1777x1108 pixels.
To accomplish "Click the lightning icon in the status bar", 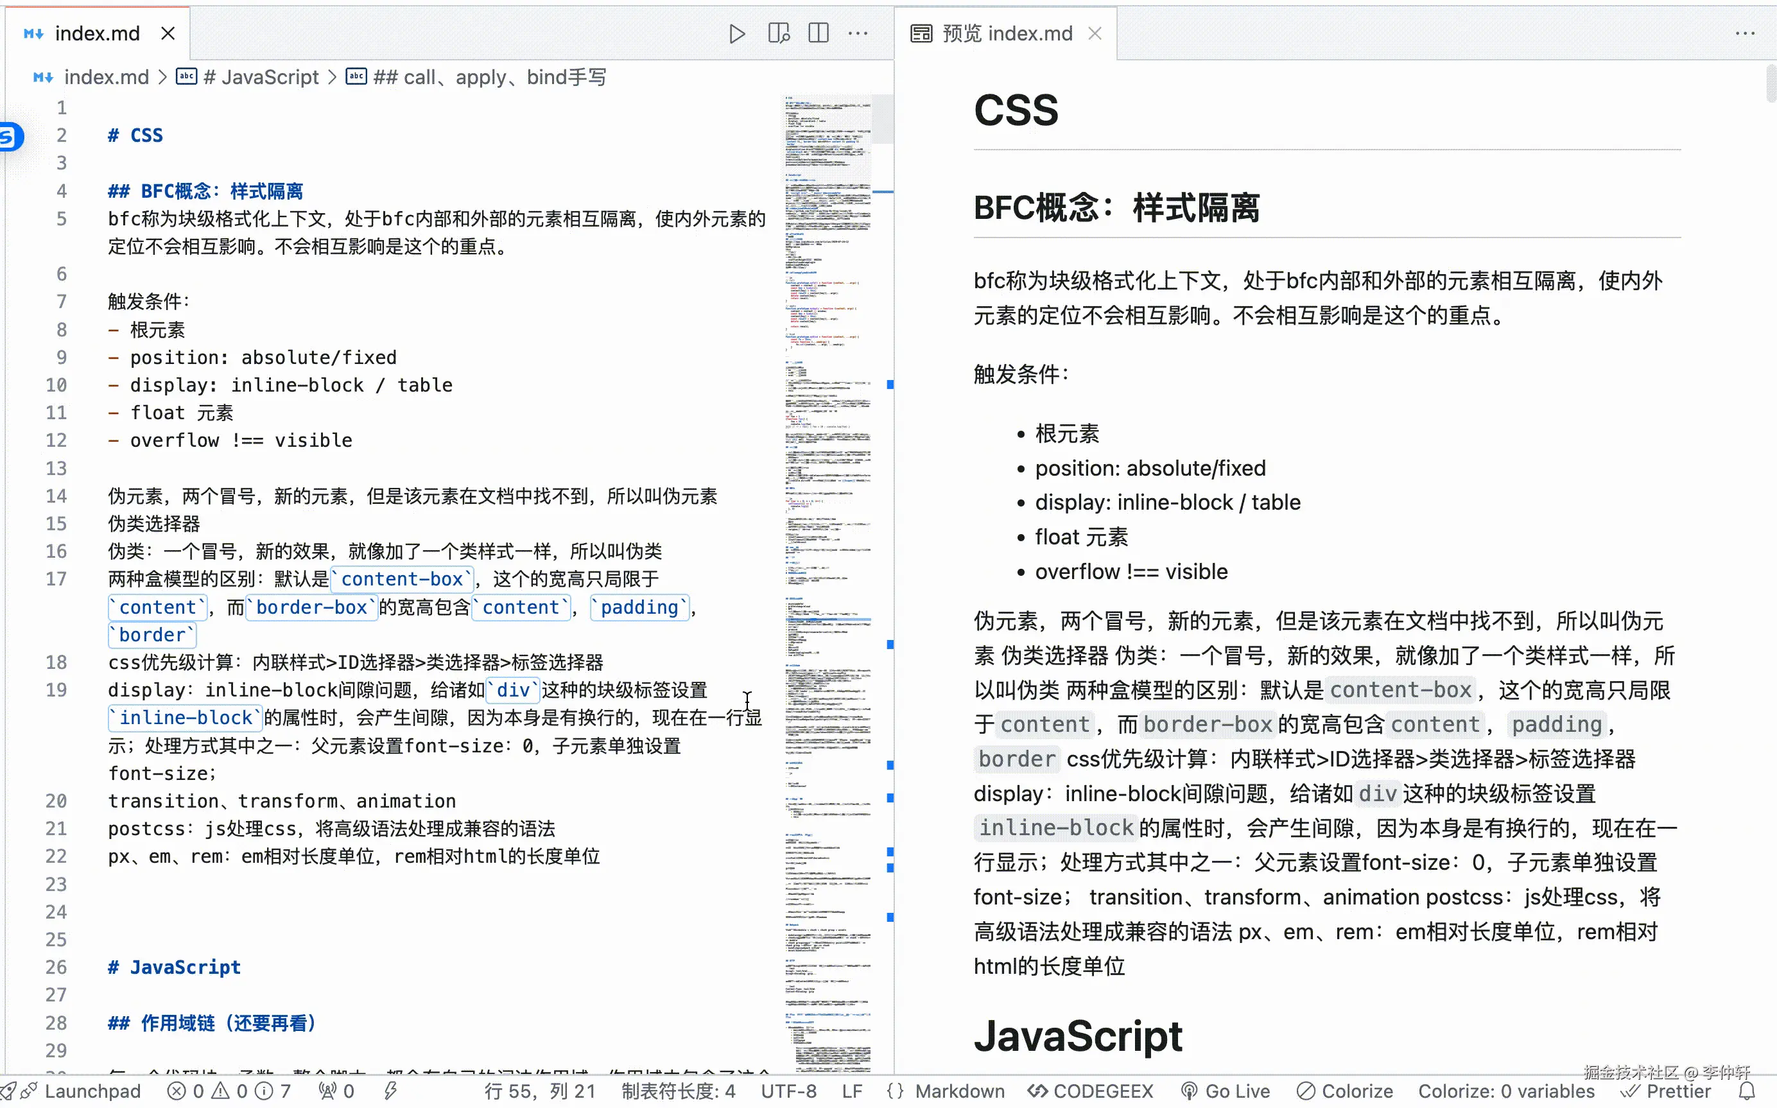I will pyautogui.click(x=389, y=1091).
